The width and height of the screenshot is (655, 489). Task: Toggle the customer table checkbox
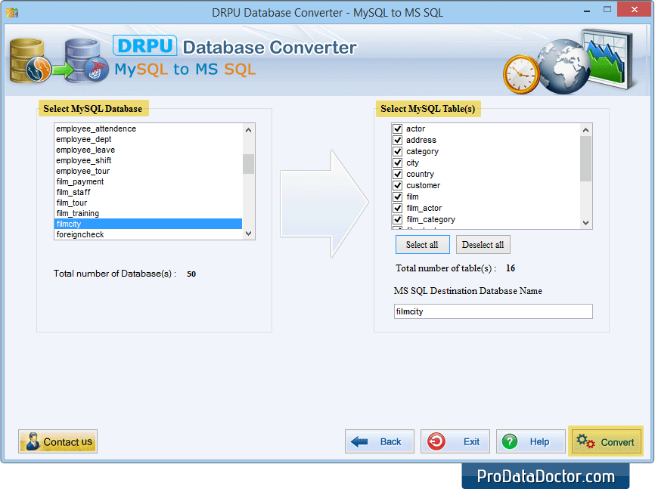click(x=397, y=185)
